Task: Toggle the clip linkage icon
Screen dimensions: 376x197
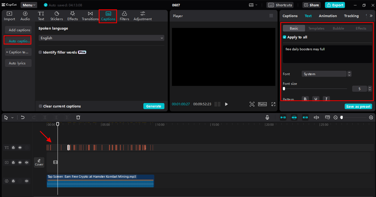Action: 305,117
